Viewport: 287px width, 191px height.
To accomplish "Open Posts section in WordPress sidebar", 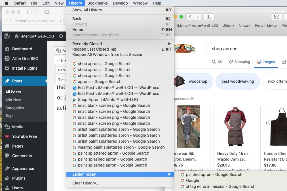I will [x=25, y=81].
